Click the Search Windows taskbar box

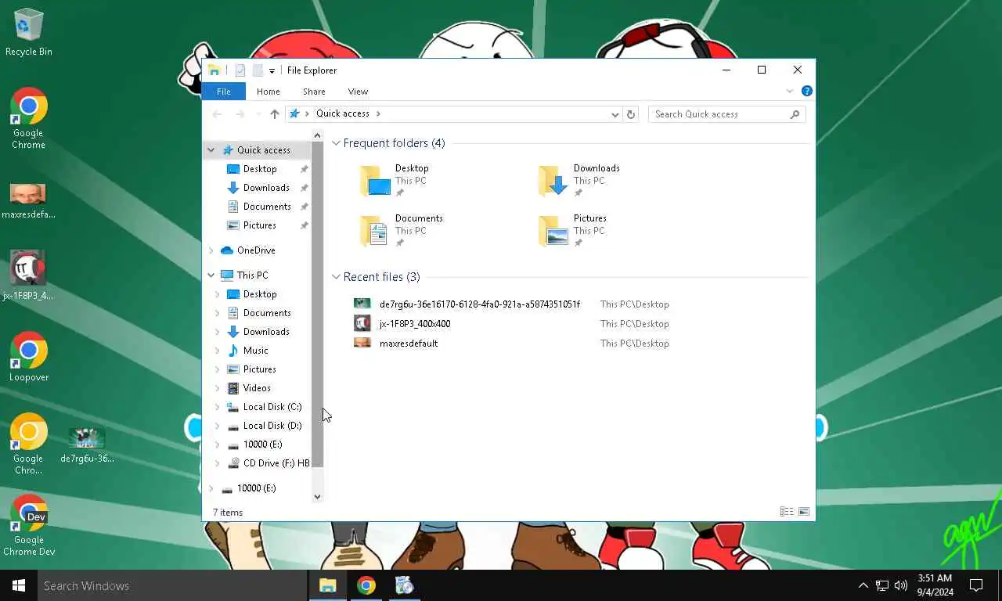pyautogui.click(x=172, y=585)
